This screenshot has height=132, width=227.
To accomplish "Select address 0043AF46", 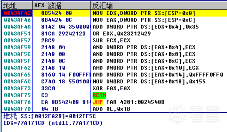I will [x=17, y=20].
